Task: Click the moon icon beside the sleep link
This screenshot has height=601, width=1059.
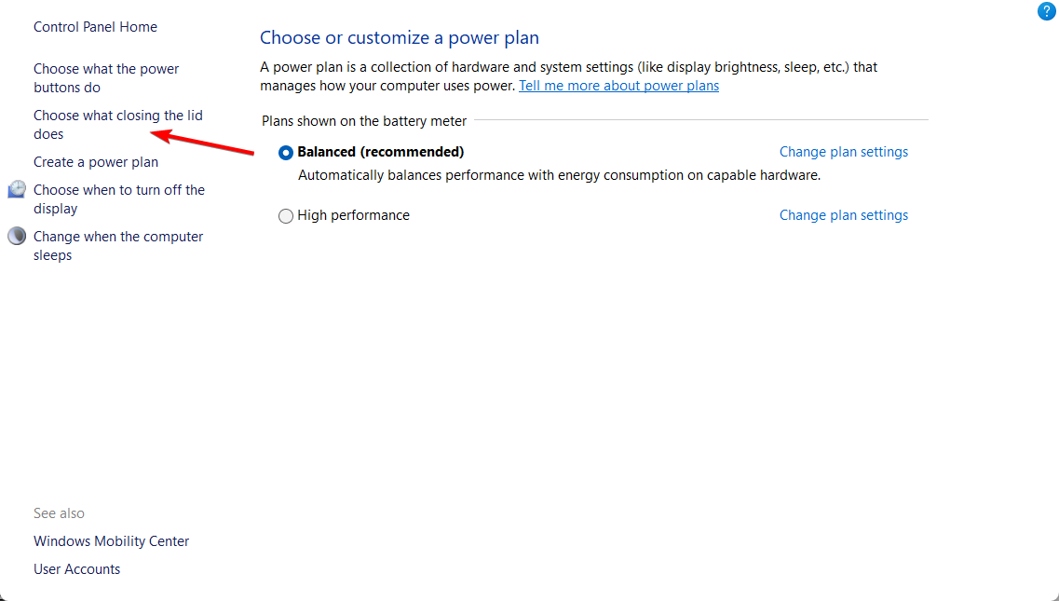Action: [17, 237]
